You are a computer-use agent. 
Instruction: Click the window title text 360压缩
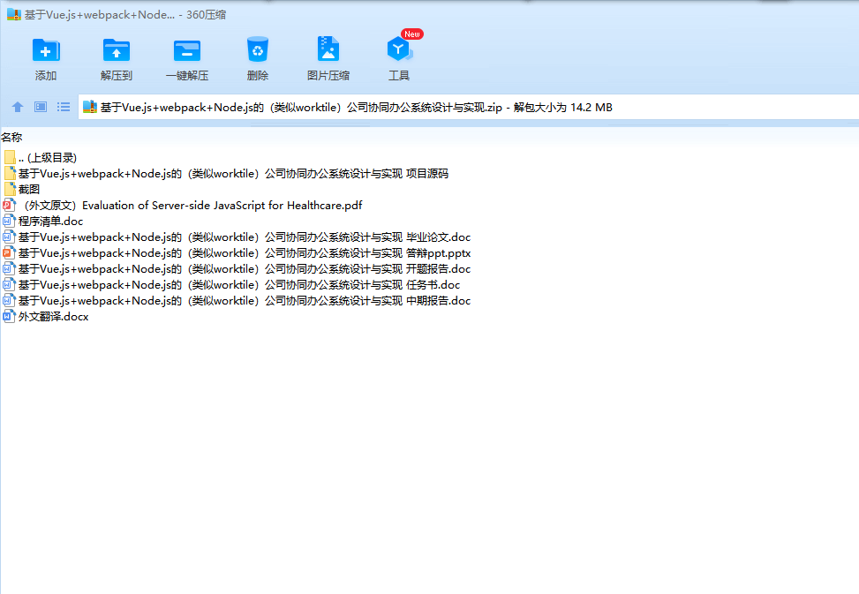pyautogui.click(x=206, y=15)
